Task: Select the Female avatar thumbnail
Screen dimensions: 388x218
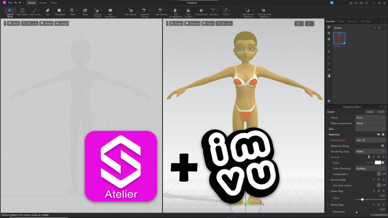Action: tap(338, 38)
